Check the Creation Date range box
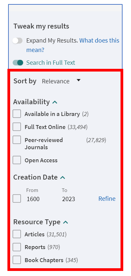Viewport: 131px width, 276px height. tap(17, 198)
